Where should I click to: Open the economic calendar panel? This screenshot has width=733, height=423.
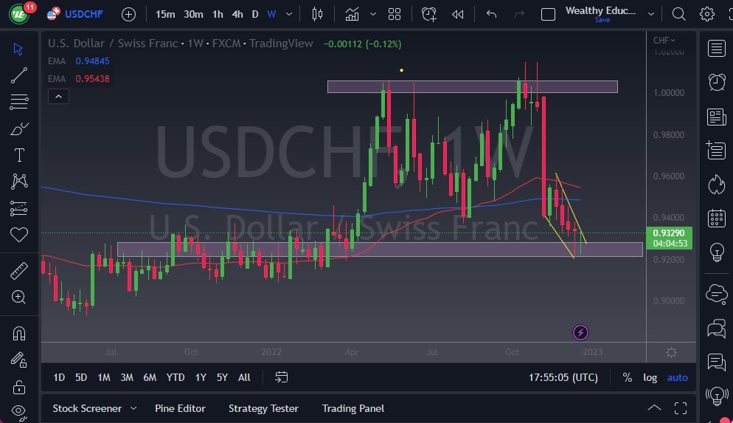click(716, 219)
